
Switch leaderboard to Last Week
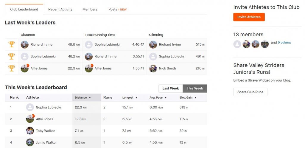(x=170, y=88)
